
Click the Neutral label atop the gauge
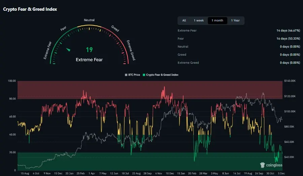point(89,20)
